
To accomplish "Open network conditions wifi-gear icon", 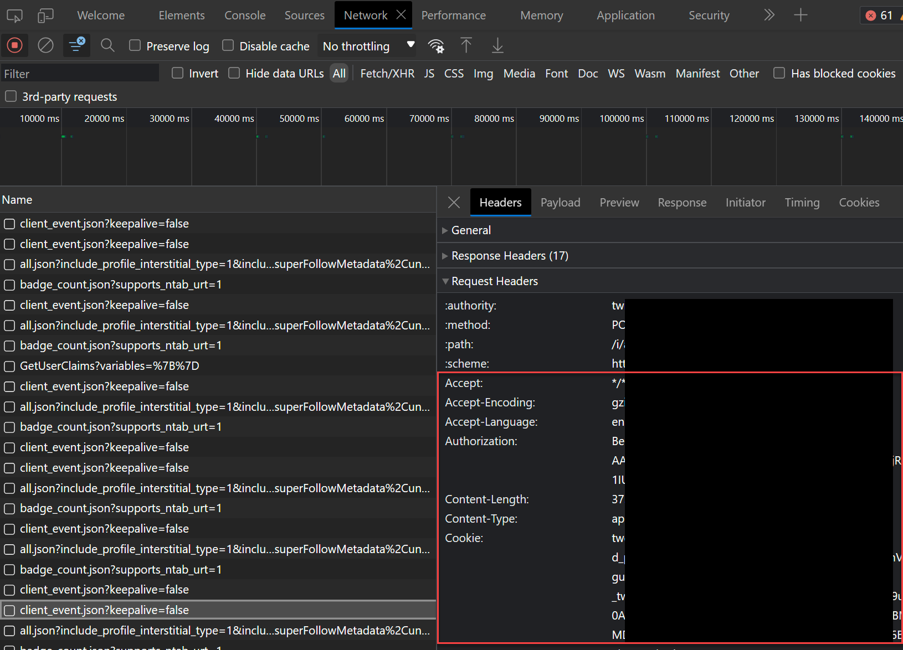I will [437, 46].
